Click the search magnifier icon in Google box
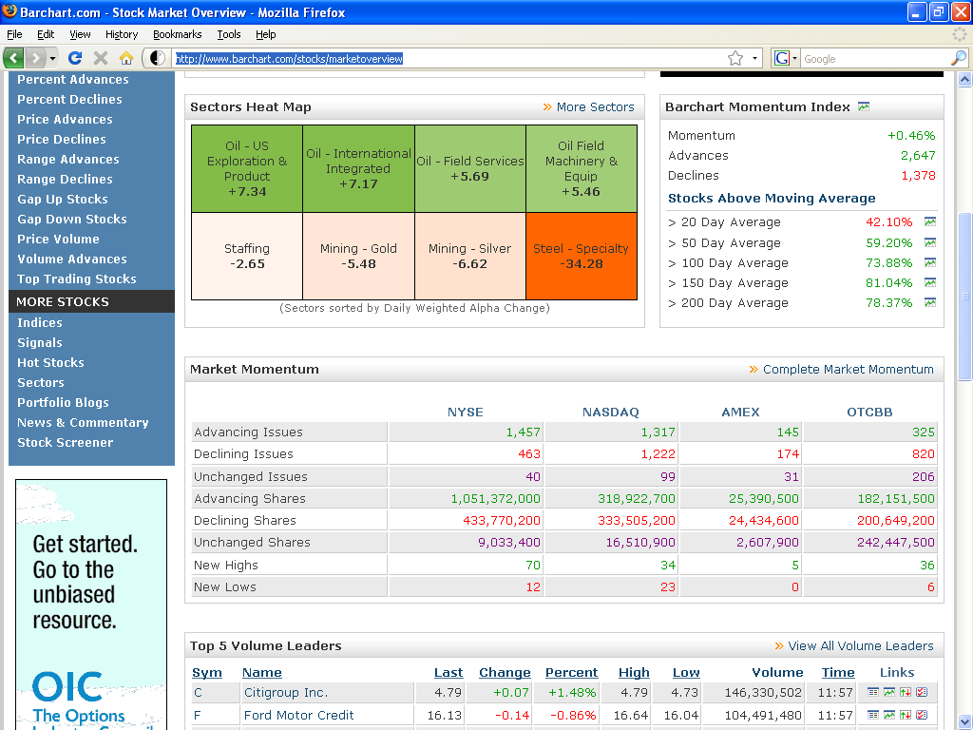 [x=958, y=58]
